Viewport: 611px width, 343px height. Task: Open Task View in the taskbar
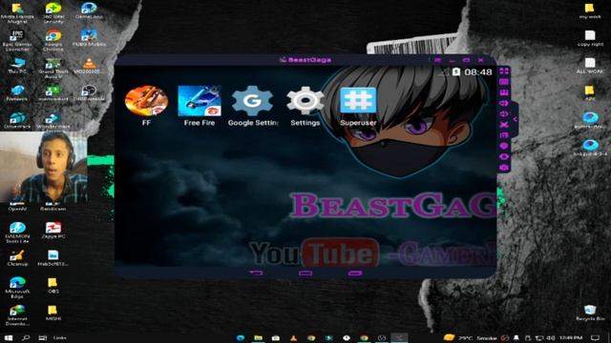click(42, 338)
